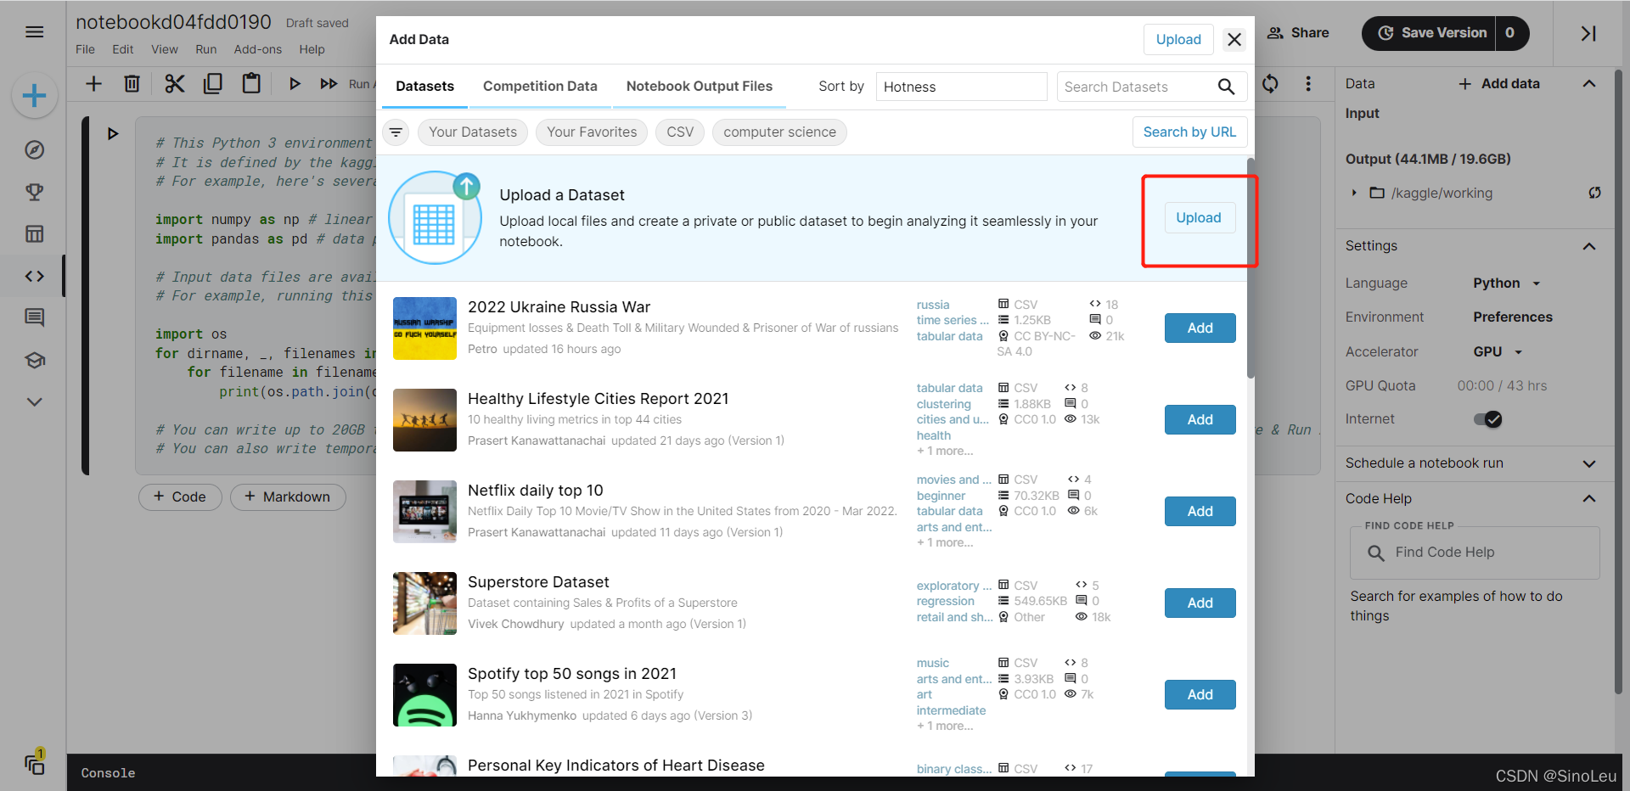Open the three-dot more options menu
Viewport: 1630px width, 791px height.
tap(1308, 83)
